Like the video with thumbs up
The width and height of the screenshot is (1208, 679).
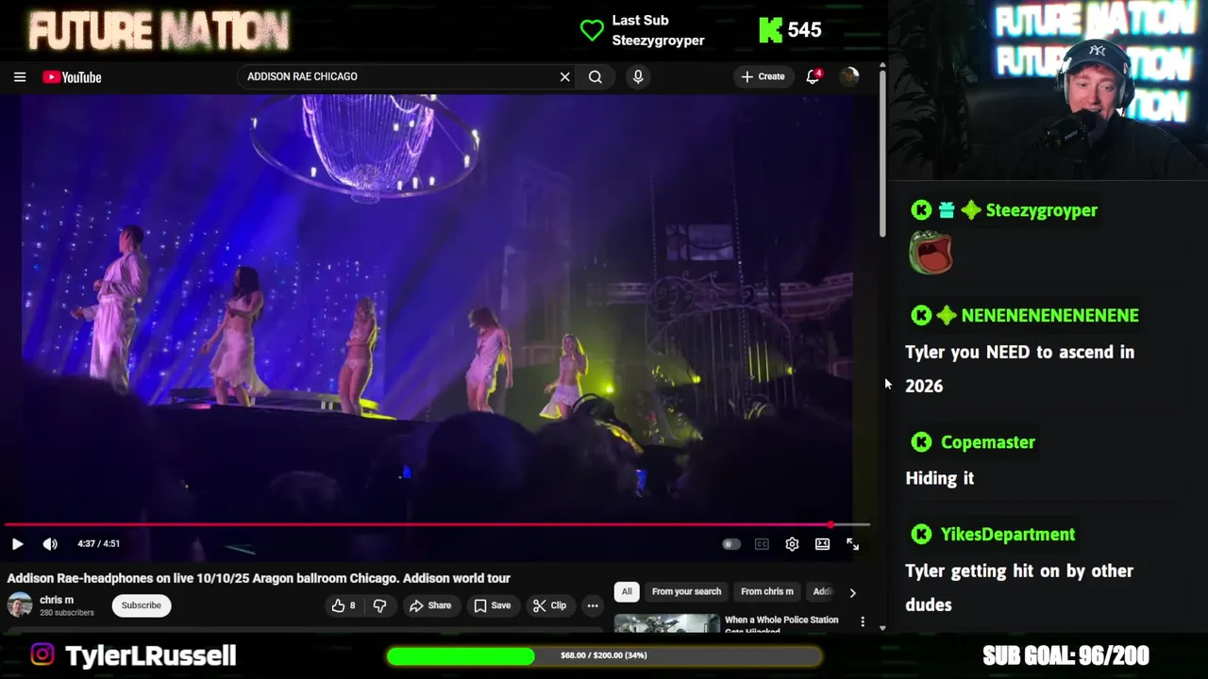coord(344,605)
